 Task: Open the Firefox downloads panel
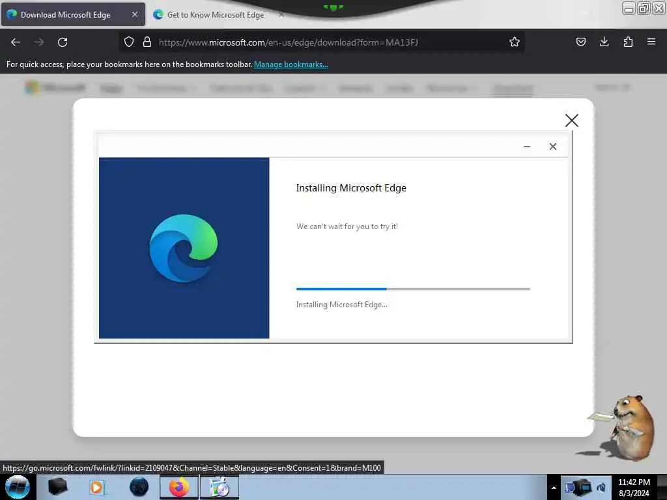click(604, 42)
